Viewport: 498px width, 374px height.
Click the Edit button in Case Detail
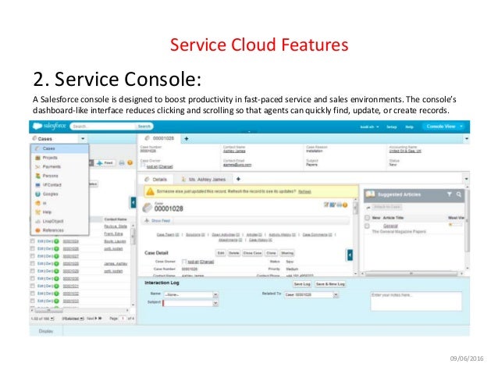pos(221,253)
